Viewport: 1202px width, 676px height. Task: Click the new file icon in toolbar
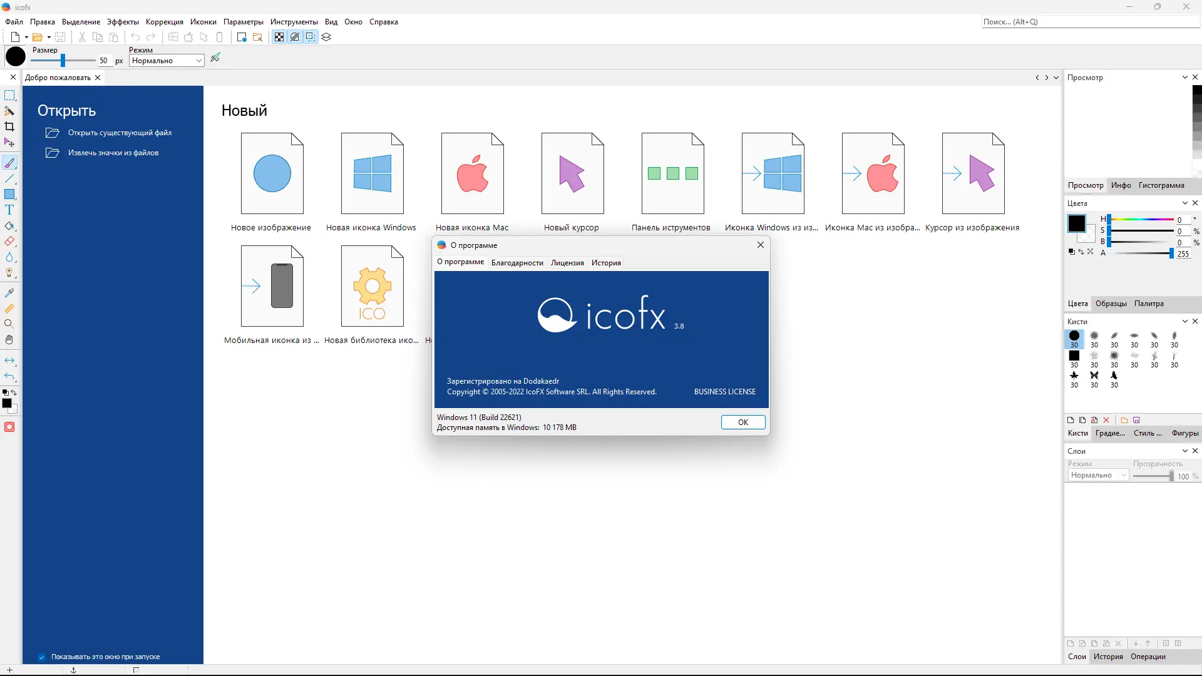pyautogui.click(x=15, y=38)
